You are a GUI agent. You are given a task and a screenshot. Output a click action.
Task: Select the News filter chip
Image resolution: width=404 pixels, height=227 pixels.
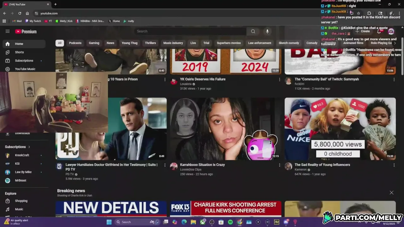point(110,43)
